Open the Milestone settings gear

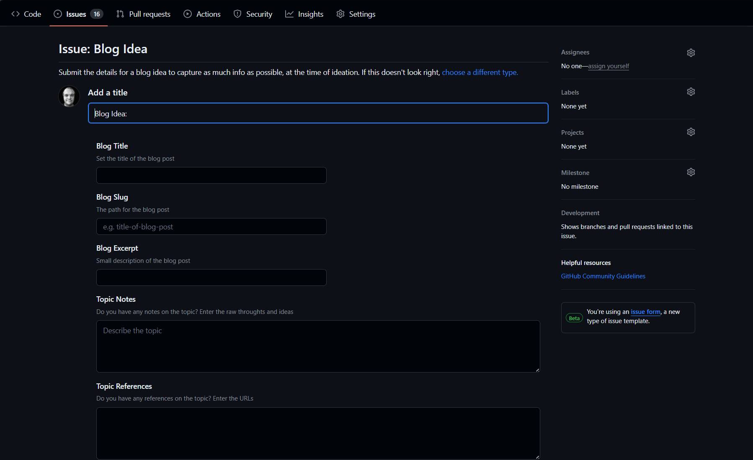pos(691,172)
